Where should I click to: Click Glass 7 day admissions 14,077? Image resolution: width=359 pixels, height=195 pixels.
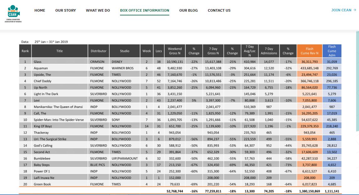click(x=269, y=62)
